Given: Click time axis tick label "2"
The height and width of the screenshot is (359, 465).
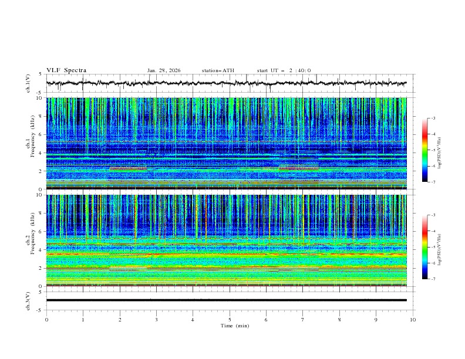Looking at the screenshot, I should (120, 320).
